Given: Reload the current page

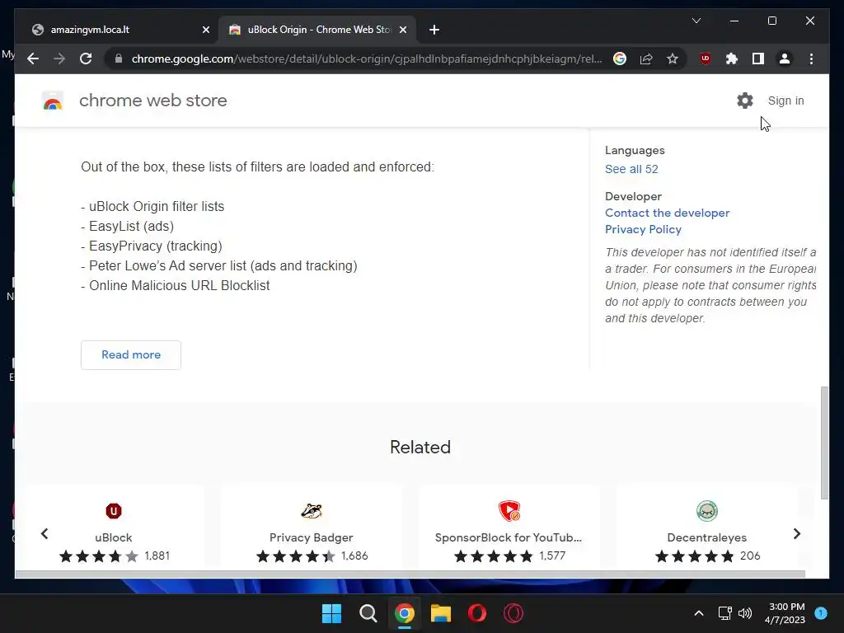Looking at the screenshot, I should click(x=86, y=59).
